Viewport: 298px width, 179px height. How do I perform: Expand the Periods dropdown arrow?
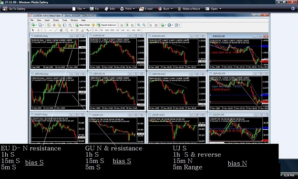coord(172,25)
